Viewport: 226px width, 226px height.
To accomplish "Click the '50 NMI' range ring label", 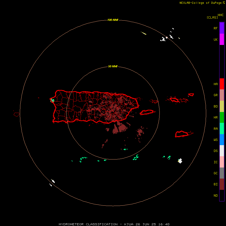I will click(113, 66).
